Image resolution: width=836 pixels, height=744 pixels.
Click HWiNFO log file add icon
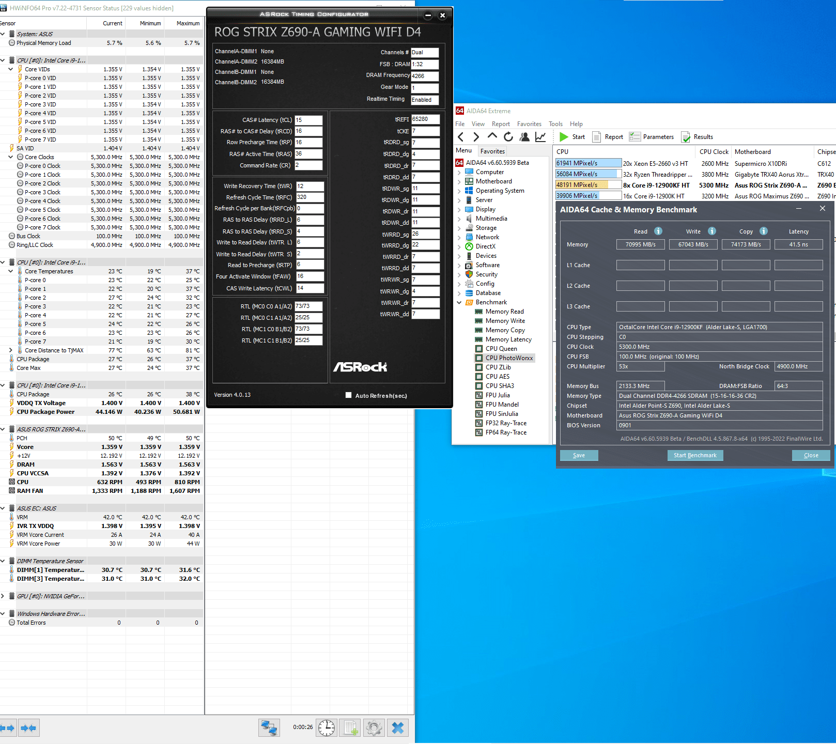[350, 728]
